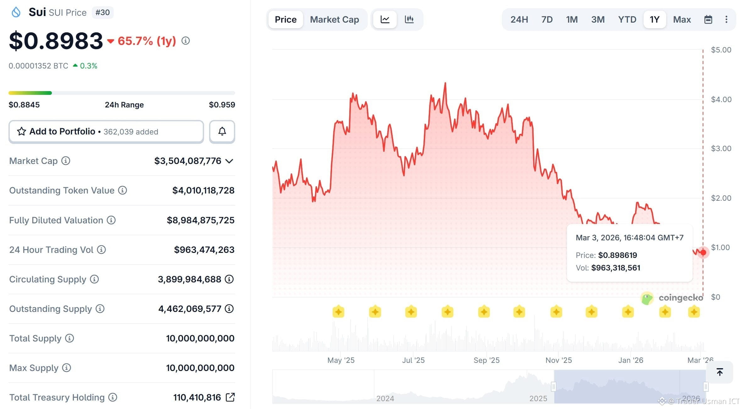The image size is (742, 409).
Task: Select the 24H time range
Action: [519, 19]
